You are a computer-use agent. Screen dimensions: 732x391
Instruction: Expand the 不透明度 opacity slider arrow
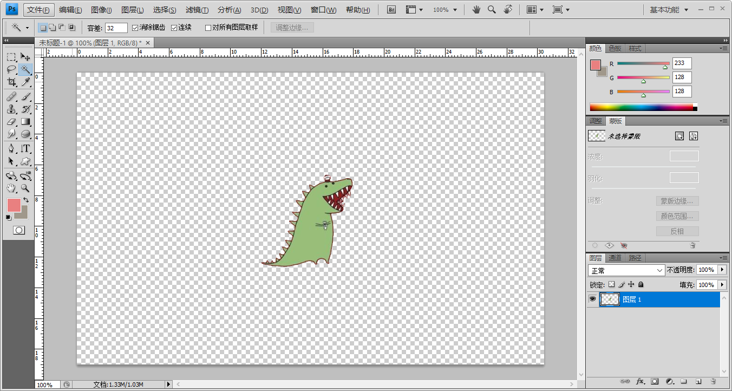[x=722, y=270]
